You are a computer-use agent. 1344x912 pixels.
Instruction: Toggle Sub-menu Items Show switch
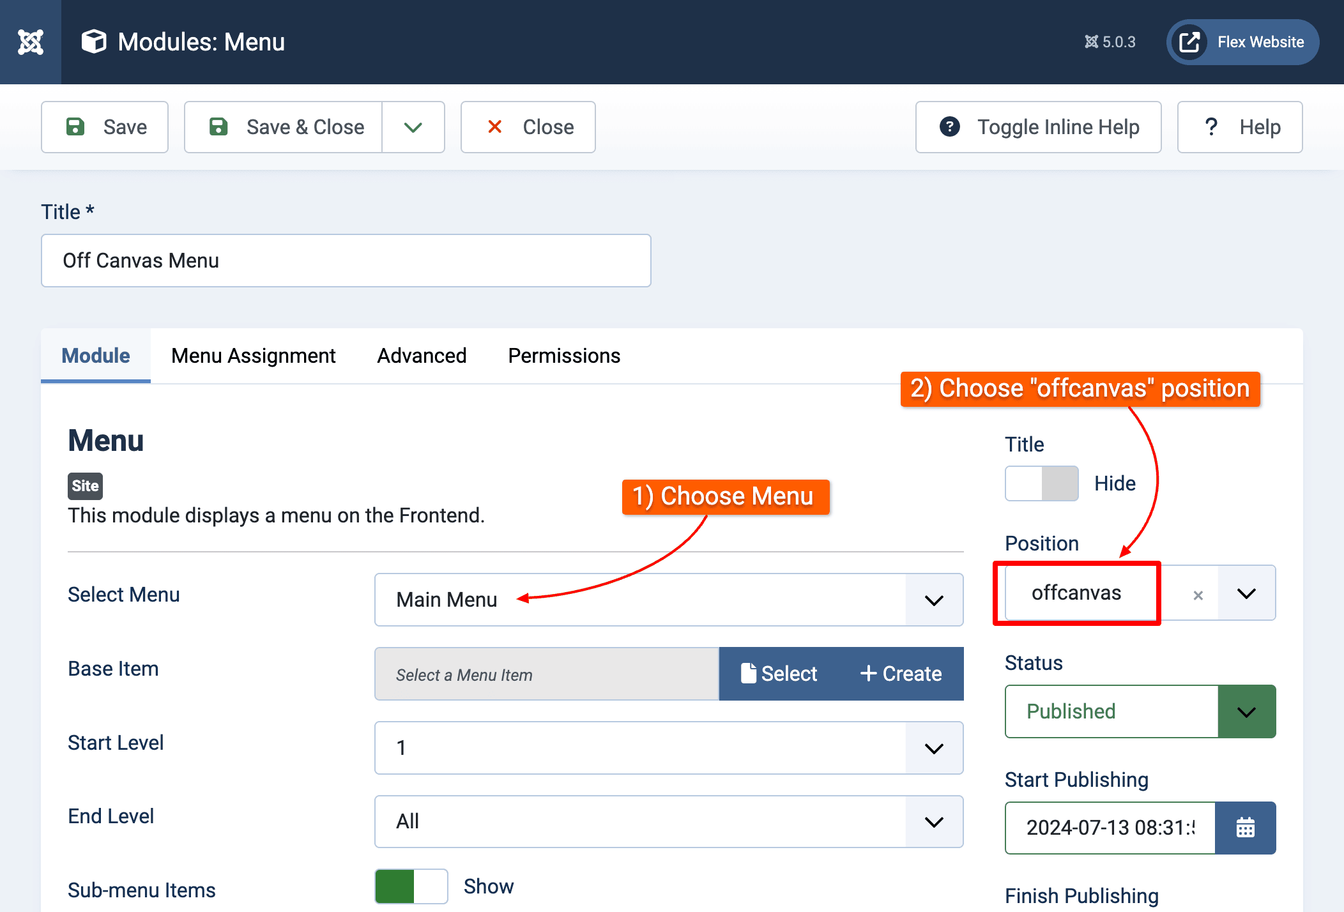pos(411,886)
